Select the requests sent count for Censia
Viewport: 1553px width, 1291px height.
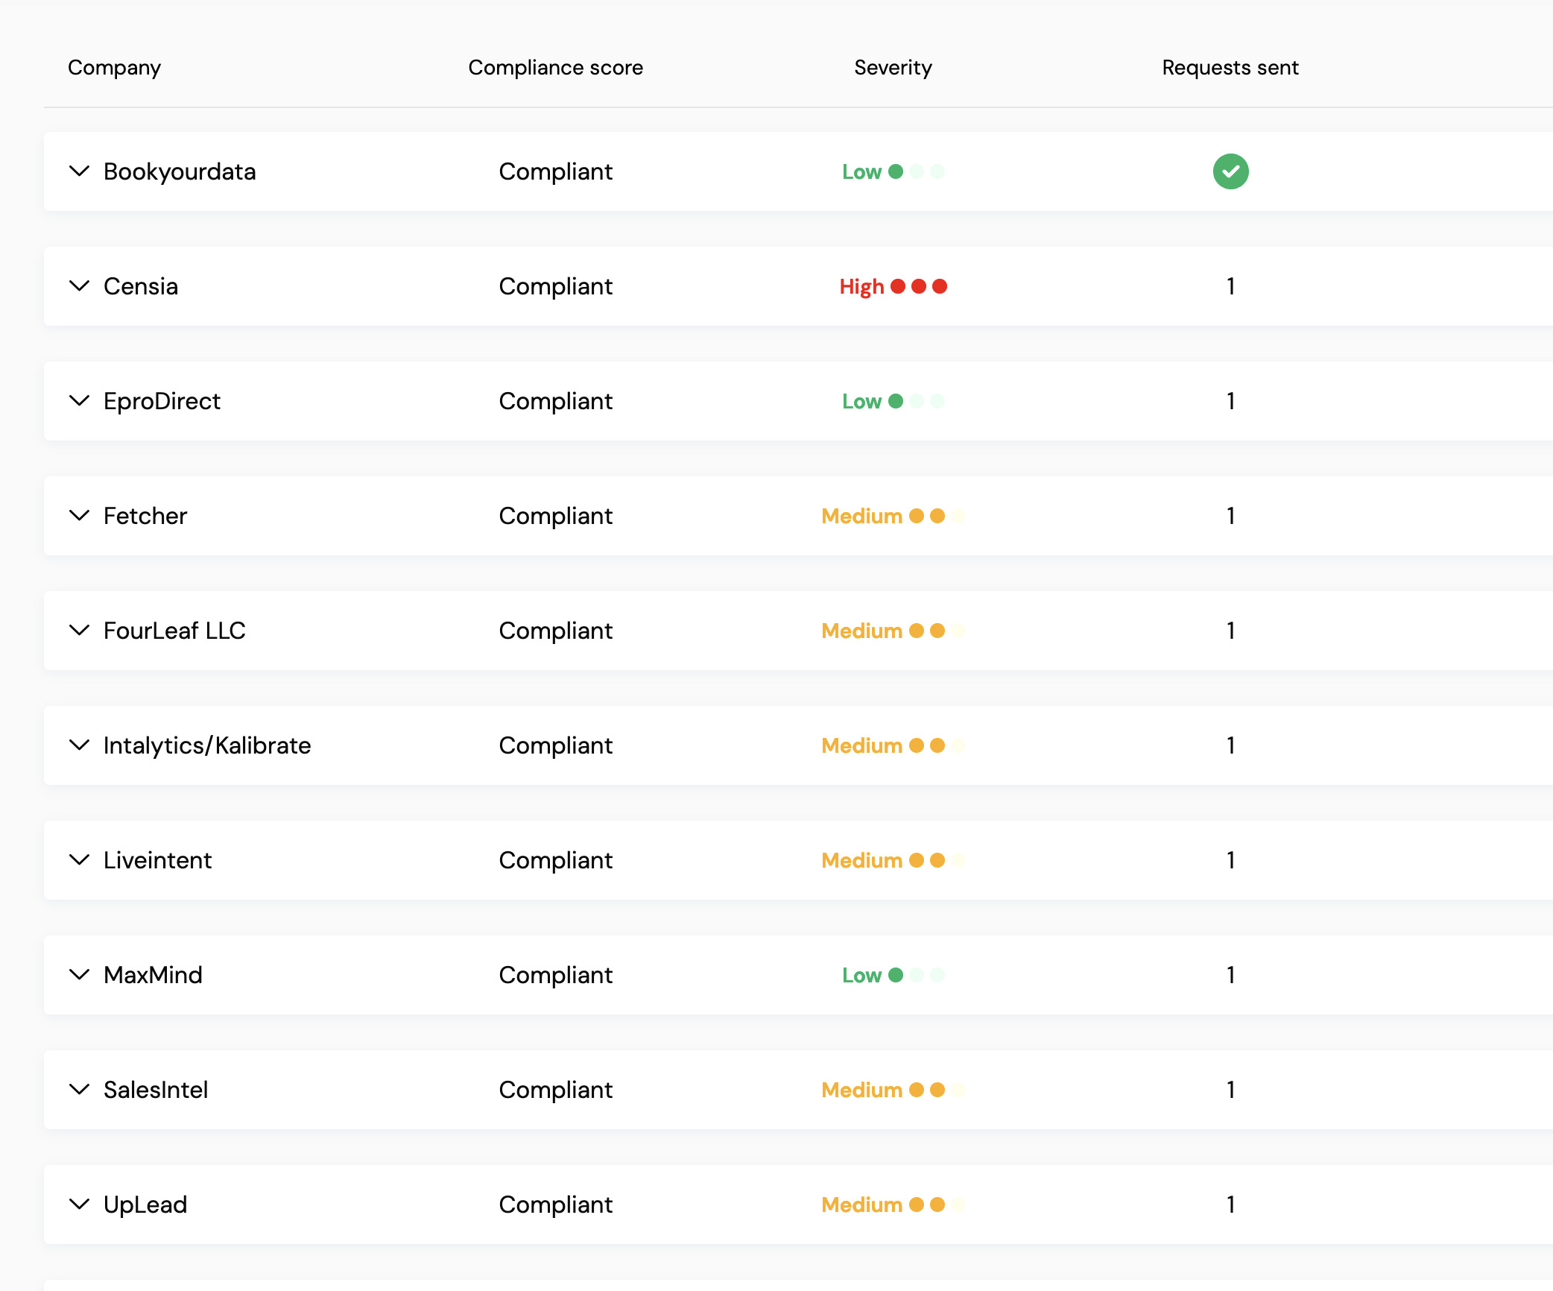1230,286
